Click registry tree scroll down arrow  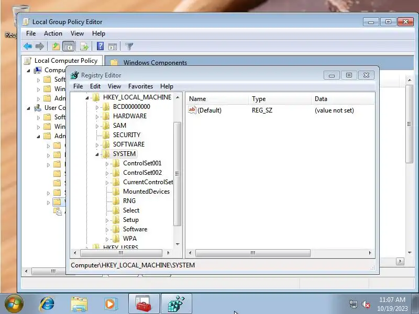178,244
